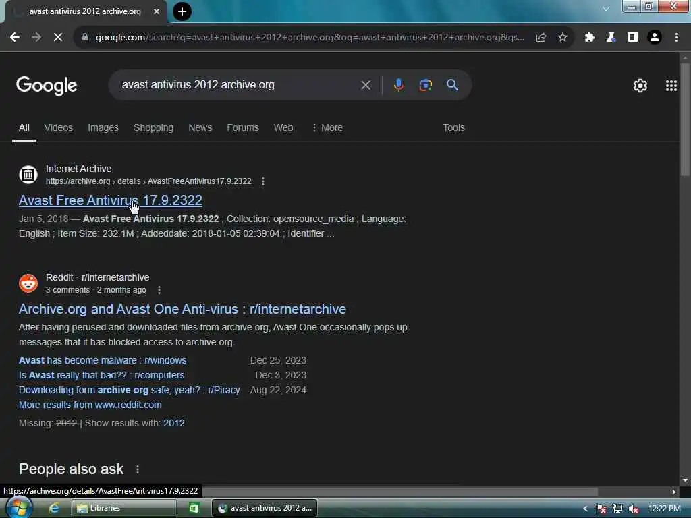Click in Google search input field
691x518 pixels.
238,85
